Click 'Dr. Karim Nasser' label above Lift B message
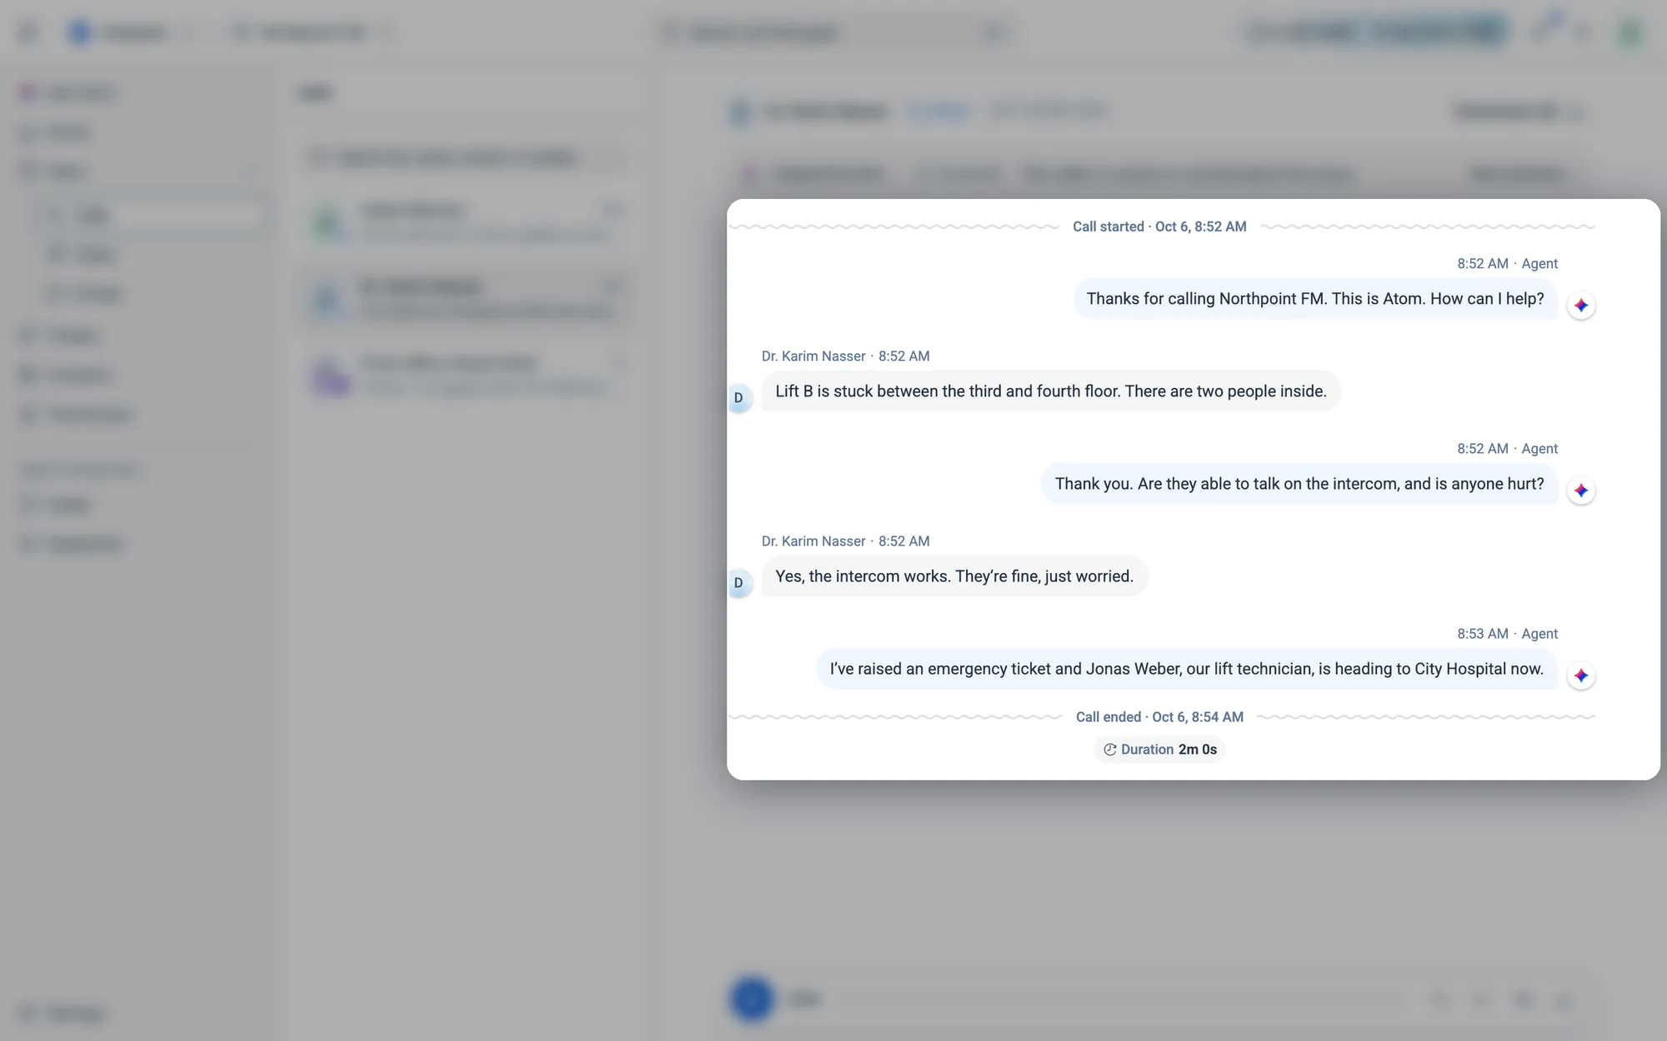Image resolution: width=1667 pixels, height=1041 pixels. coord(813,356)
